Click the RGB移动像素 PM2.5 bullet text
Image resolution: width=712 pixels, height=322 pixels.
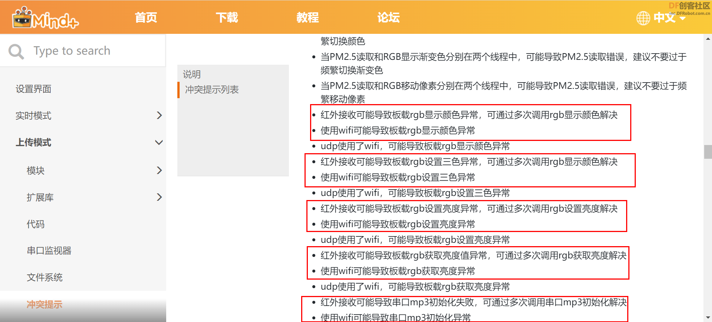[x=504, y=93]
